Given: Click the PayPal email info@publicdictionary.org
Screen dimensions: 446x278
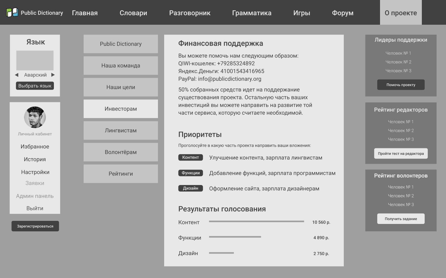Looking at the screenshot, I should 230,79.
